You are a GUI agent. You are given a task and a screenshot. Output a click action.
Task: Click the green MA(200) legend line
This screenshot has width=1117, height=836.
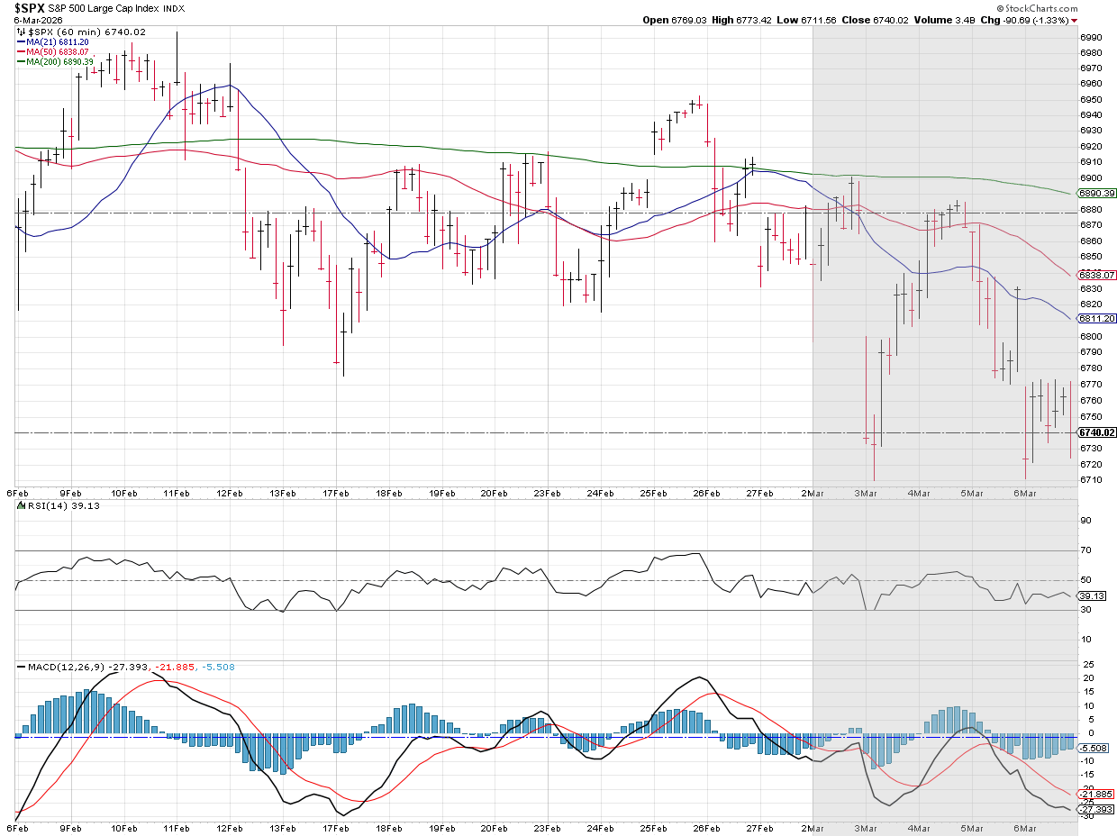[x=21, y=61]
